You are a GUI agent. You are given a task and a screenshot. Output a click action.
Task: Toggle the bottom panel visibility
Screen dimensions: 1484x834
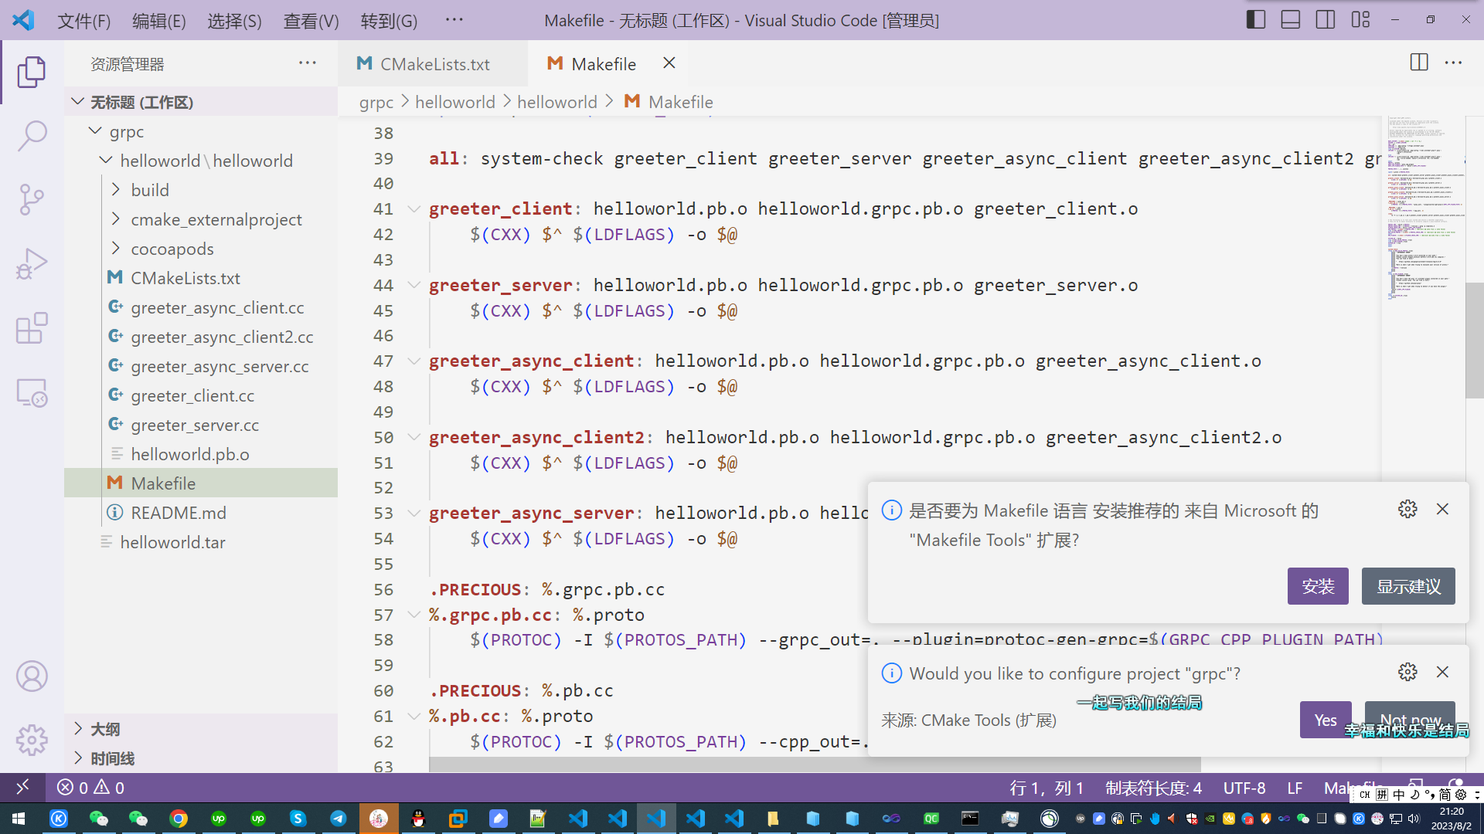coord(1290,19)
